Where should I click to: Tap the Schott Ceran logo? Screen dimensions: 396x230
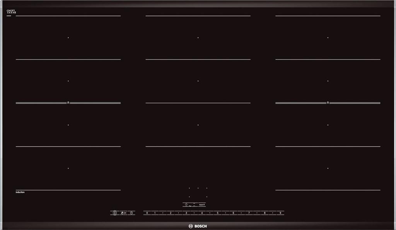click(11, 12)
